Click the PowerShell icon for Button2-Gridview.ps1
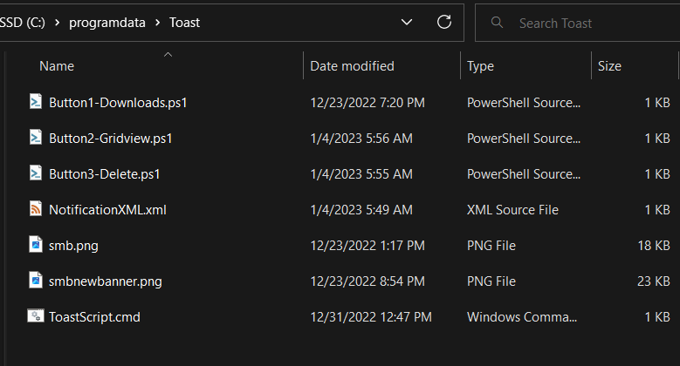The image size is (680, 366). (36, 138)
